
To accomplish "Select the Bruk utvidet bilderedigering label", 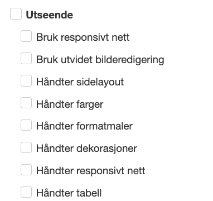I will coord(100,60).
